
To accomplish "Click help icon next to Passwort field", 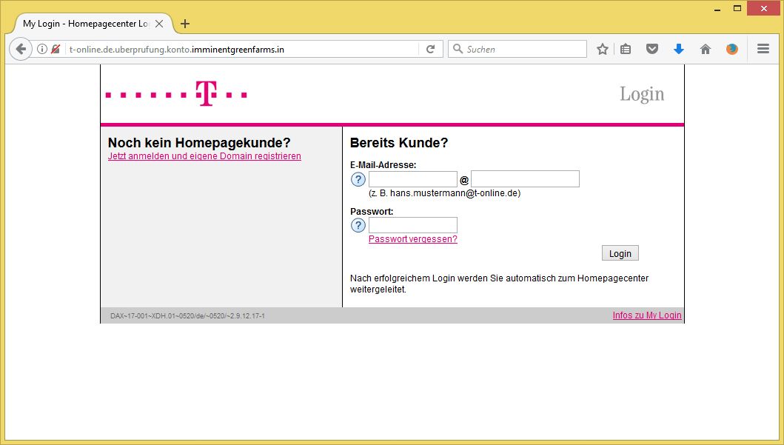I will tap(358, 225).
